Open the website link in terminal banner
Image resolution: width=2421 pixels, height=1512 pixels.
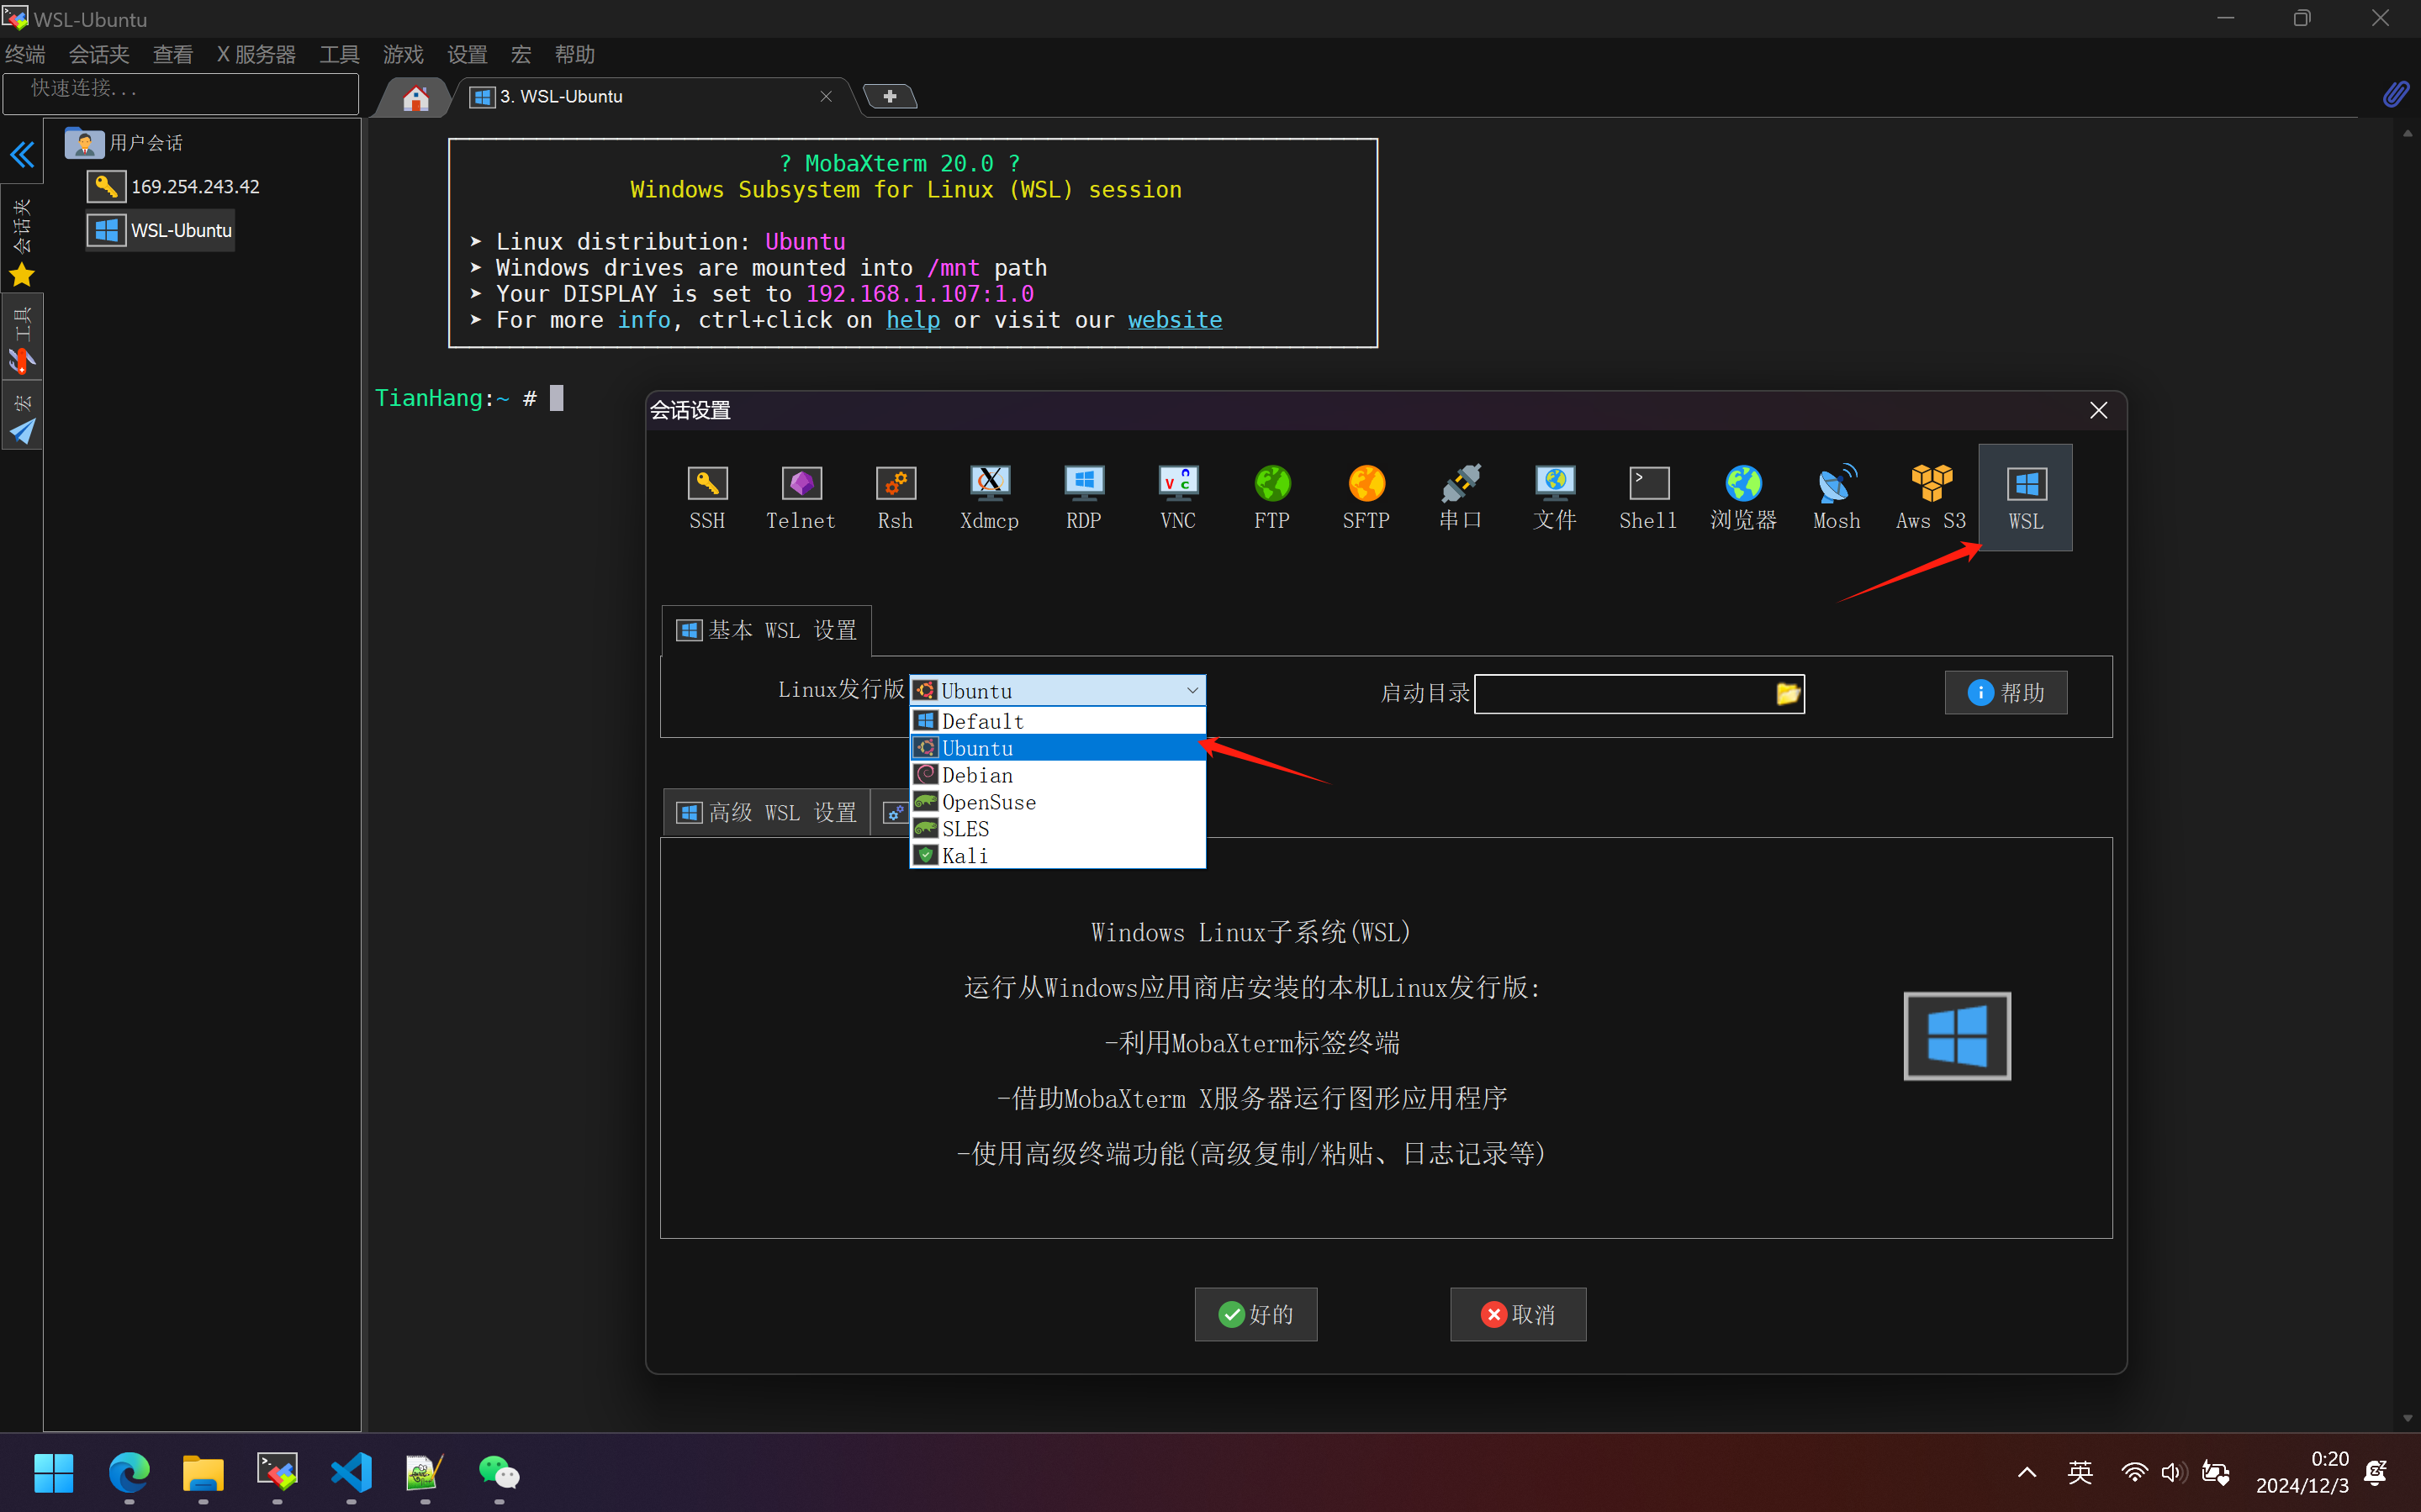coord(1175,320)
